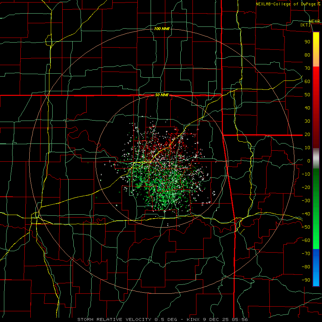Select the -10 value on the velocity scale
This screenshot has width=322, height=322.
coord(306,174)
